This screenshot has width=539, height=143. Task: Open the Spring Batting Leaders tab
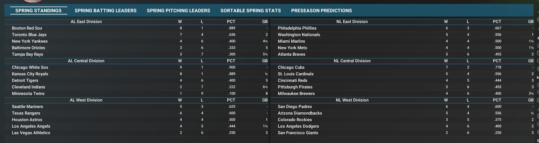105,11
